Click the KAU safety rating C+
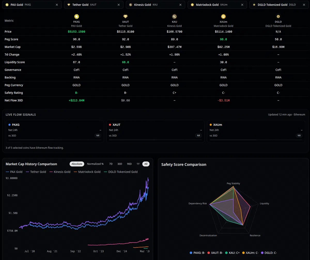This screenshot has width=310, height=260. point(174,93)
